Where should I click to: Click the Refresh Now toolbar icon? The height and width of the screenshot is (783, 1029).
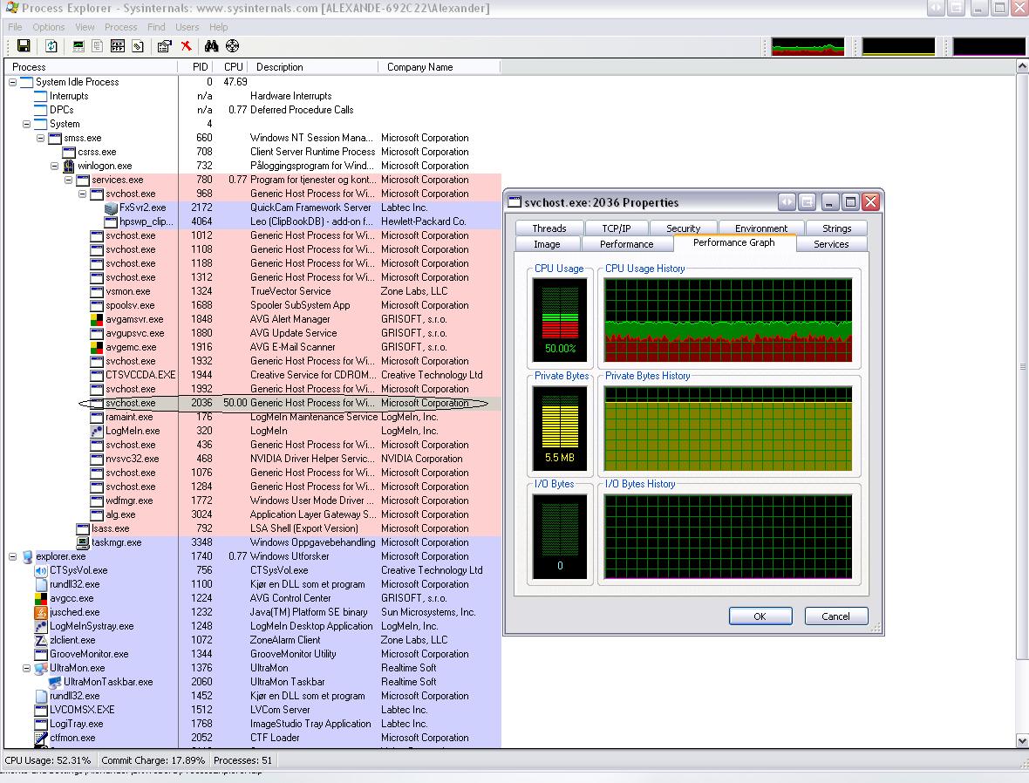[x=51, y=46]
